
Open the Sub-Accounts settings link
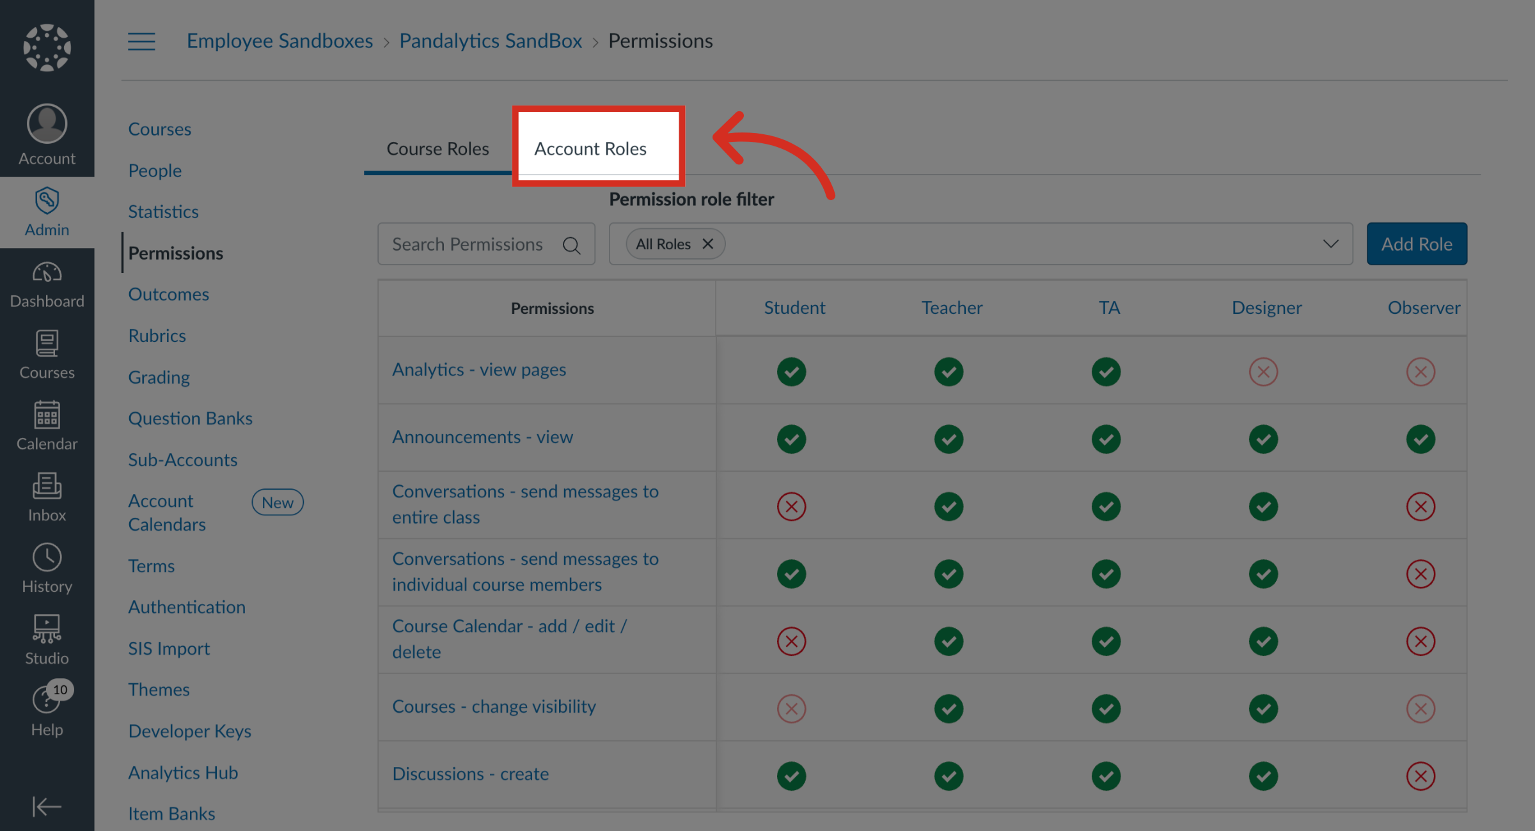tap(183, 459)
